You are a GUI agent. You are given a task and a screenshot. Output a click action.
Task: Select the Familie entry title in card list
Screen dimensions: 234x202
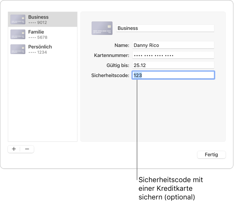(x=36, y=32)
